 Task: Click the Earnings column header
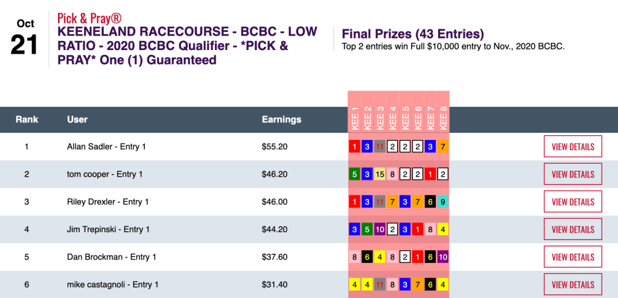pyautogui.click(x=281, y=119)
